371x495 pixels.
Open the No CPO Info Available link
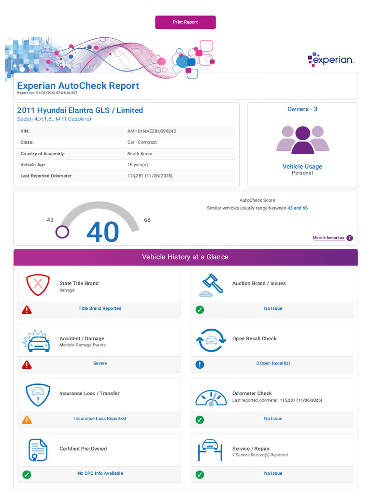pyautogui.click(x=100, y=473)
